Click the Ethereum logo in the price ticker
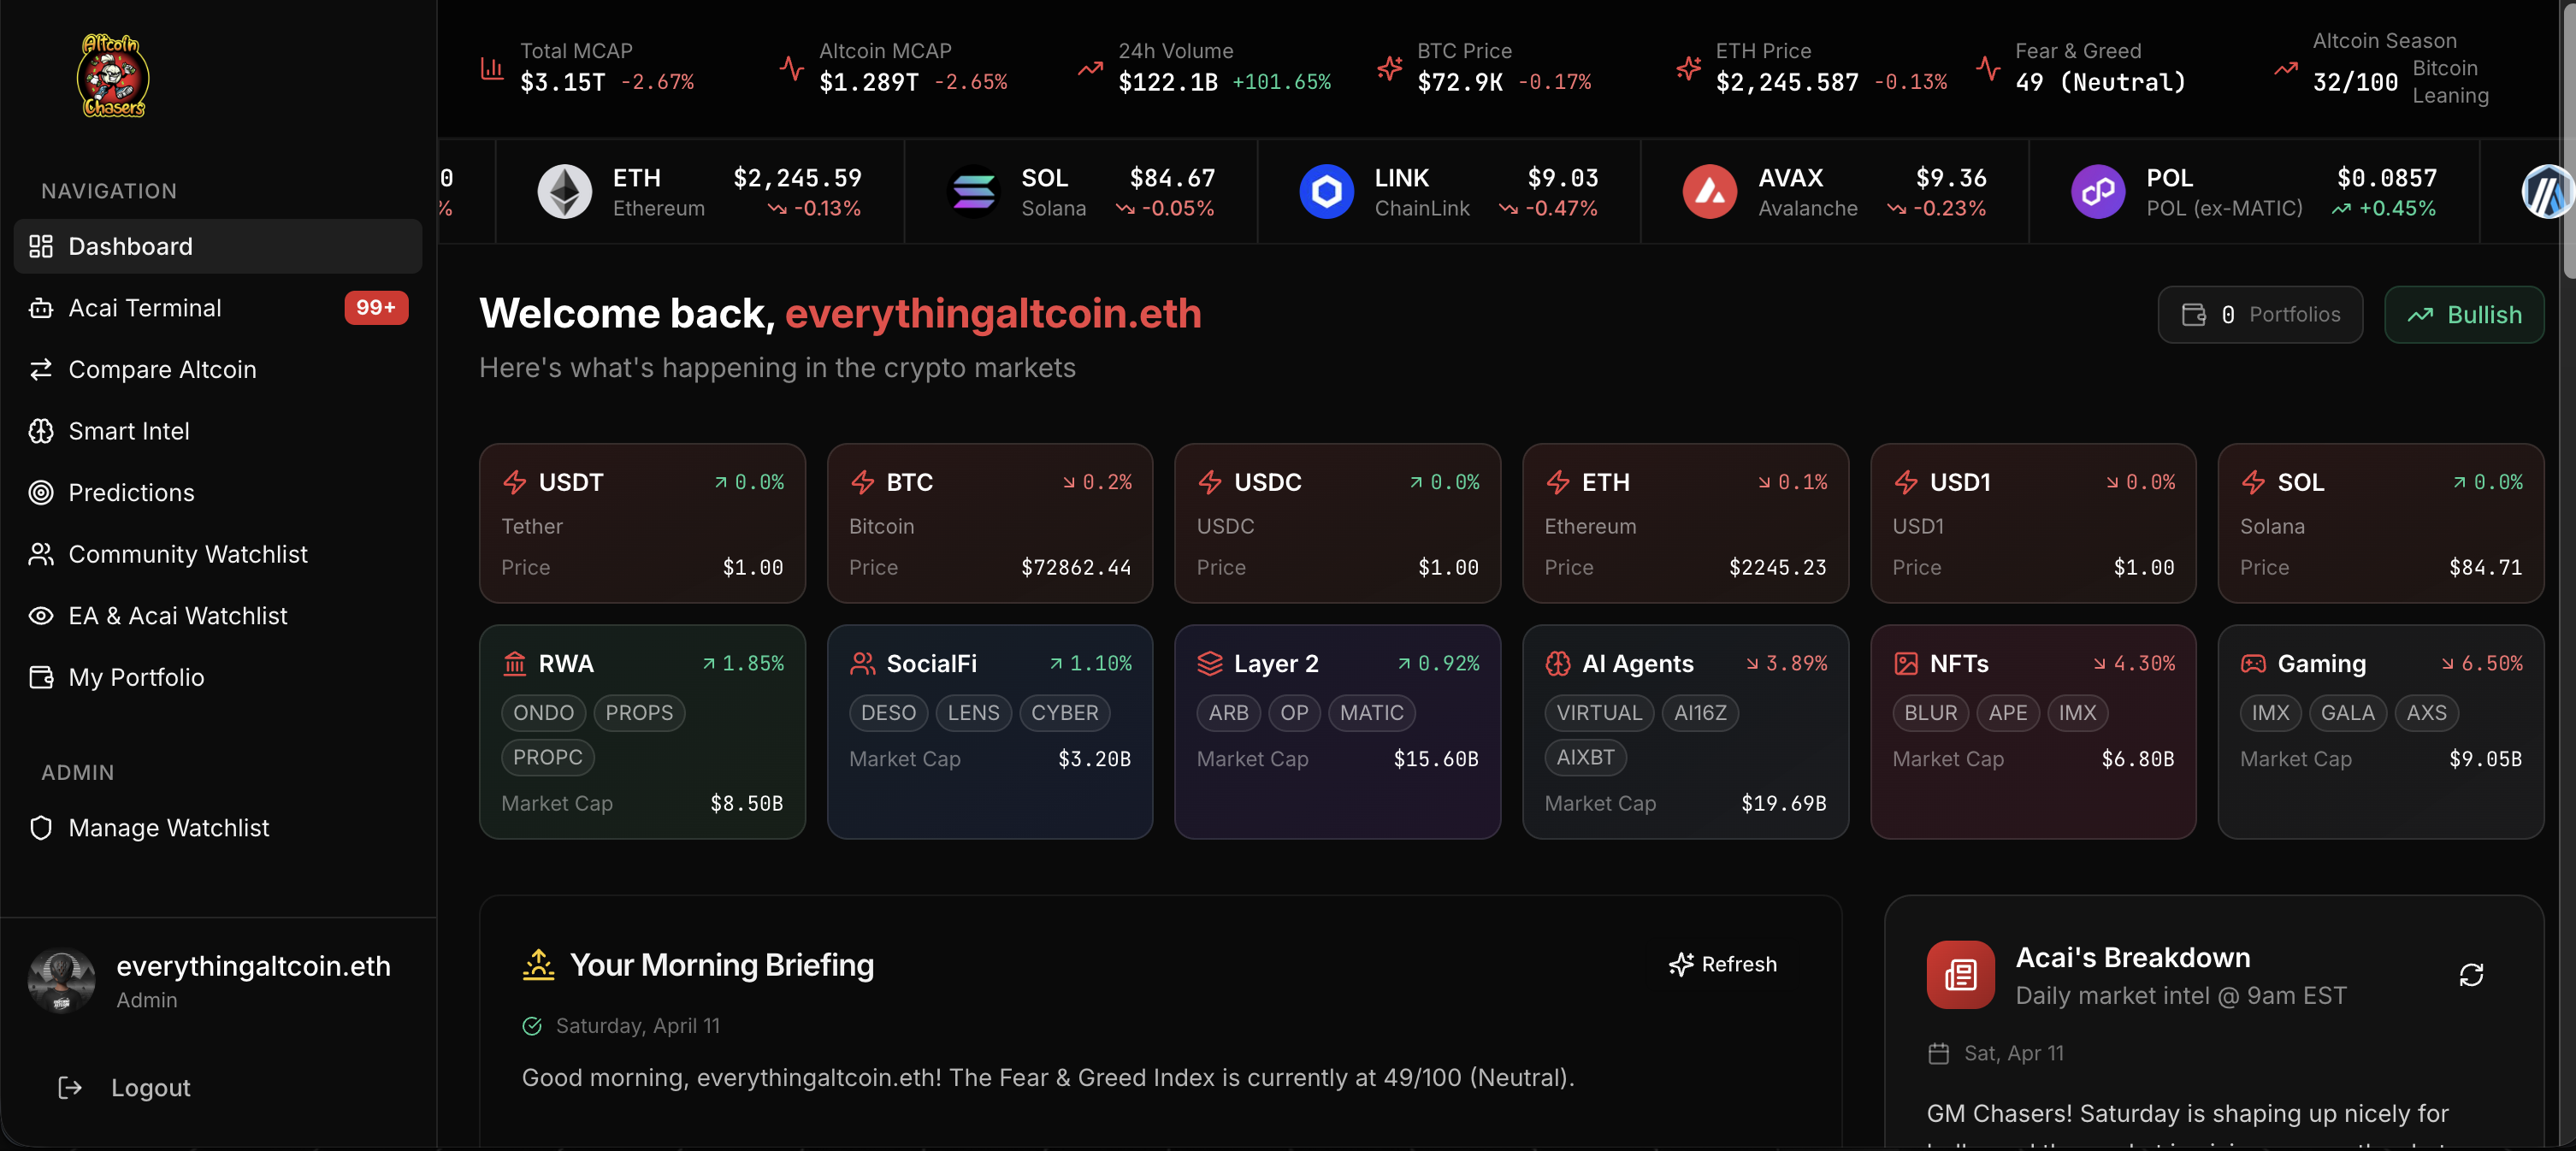The height and width of the screenshot is (1151, 2576). [x=565, y=191]
